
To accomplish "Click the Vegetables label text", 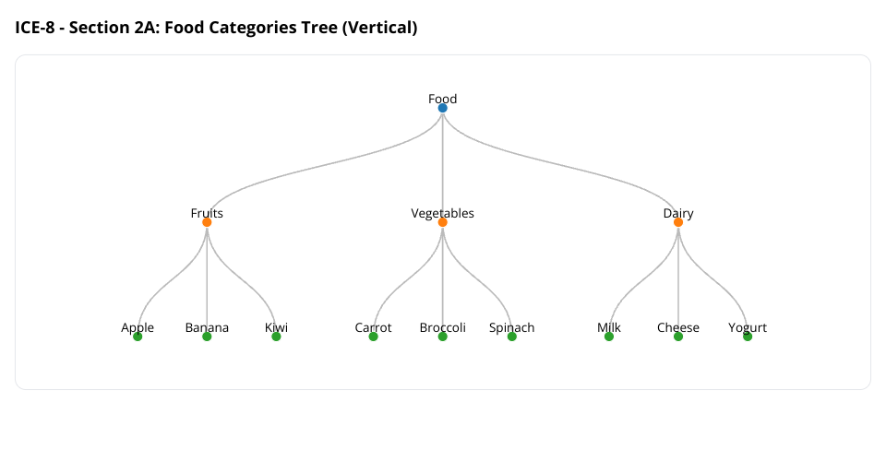I will pyautogui.click(x=443, y=213).
